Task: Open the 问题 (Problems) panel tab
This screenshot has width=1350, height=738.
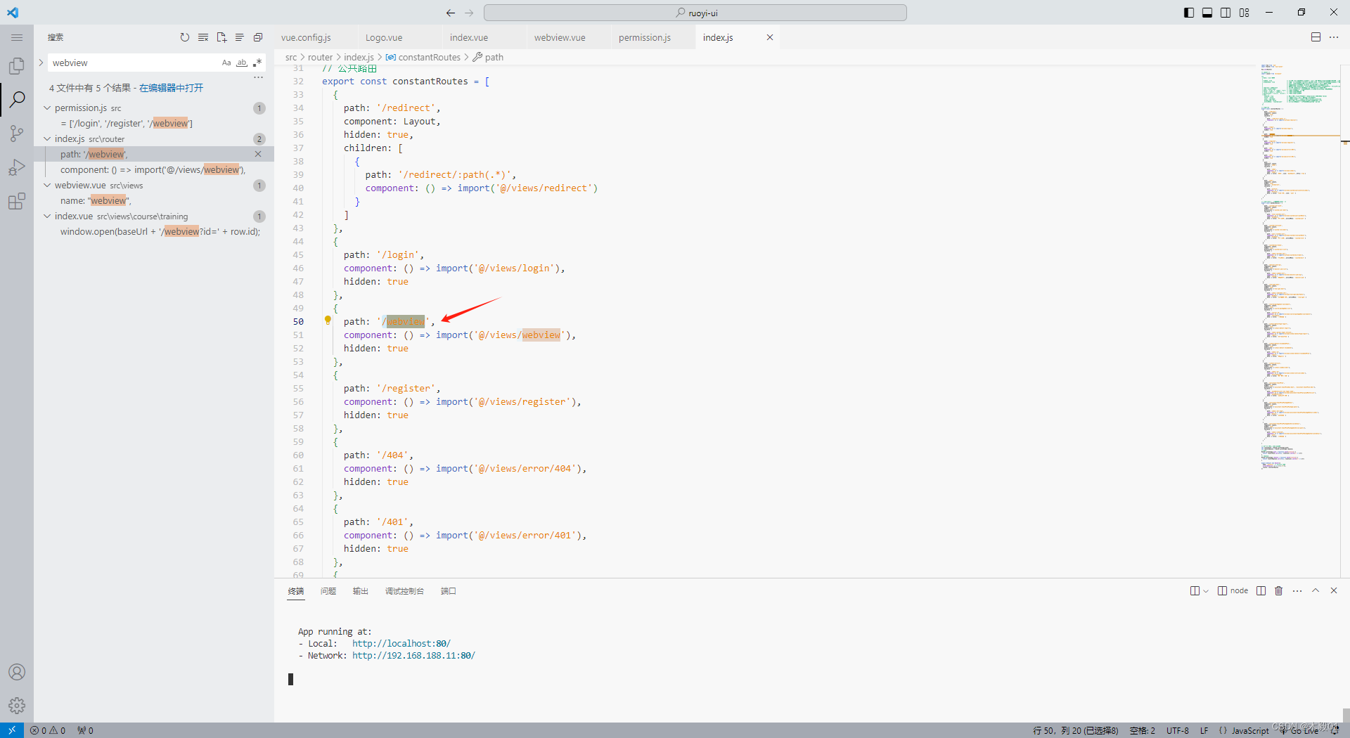Action: click(x=328, y=591)
